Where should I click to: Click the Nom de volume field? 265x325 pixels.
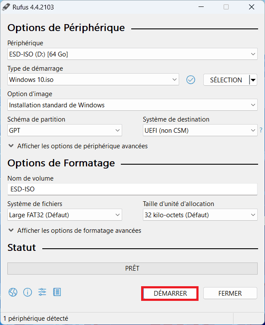click(x=132, y=189)
